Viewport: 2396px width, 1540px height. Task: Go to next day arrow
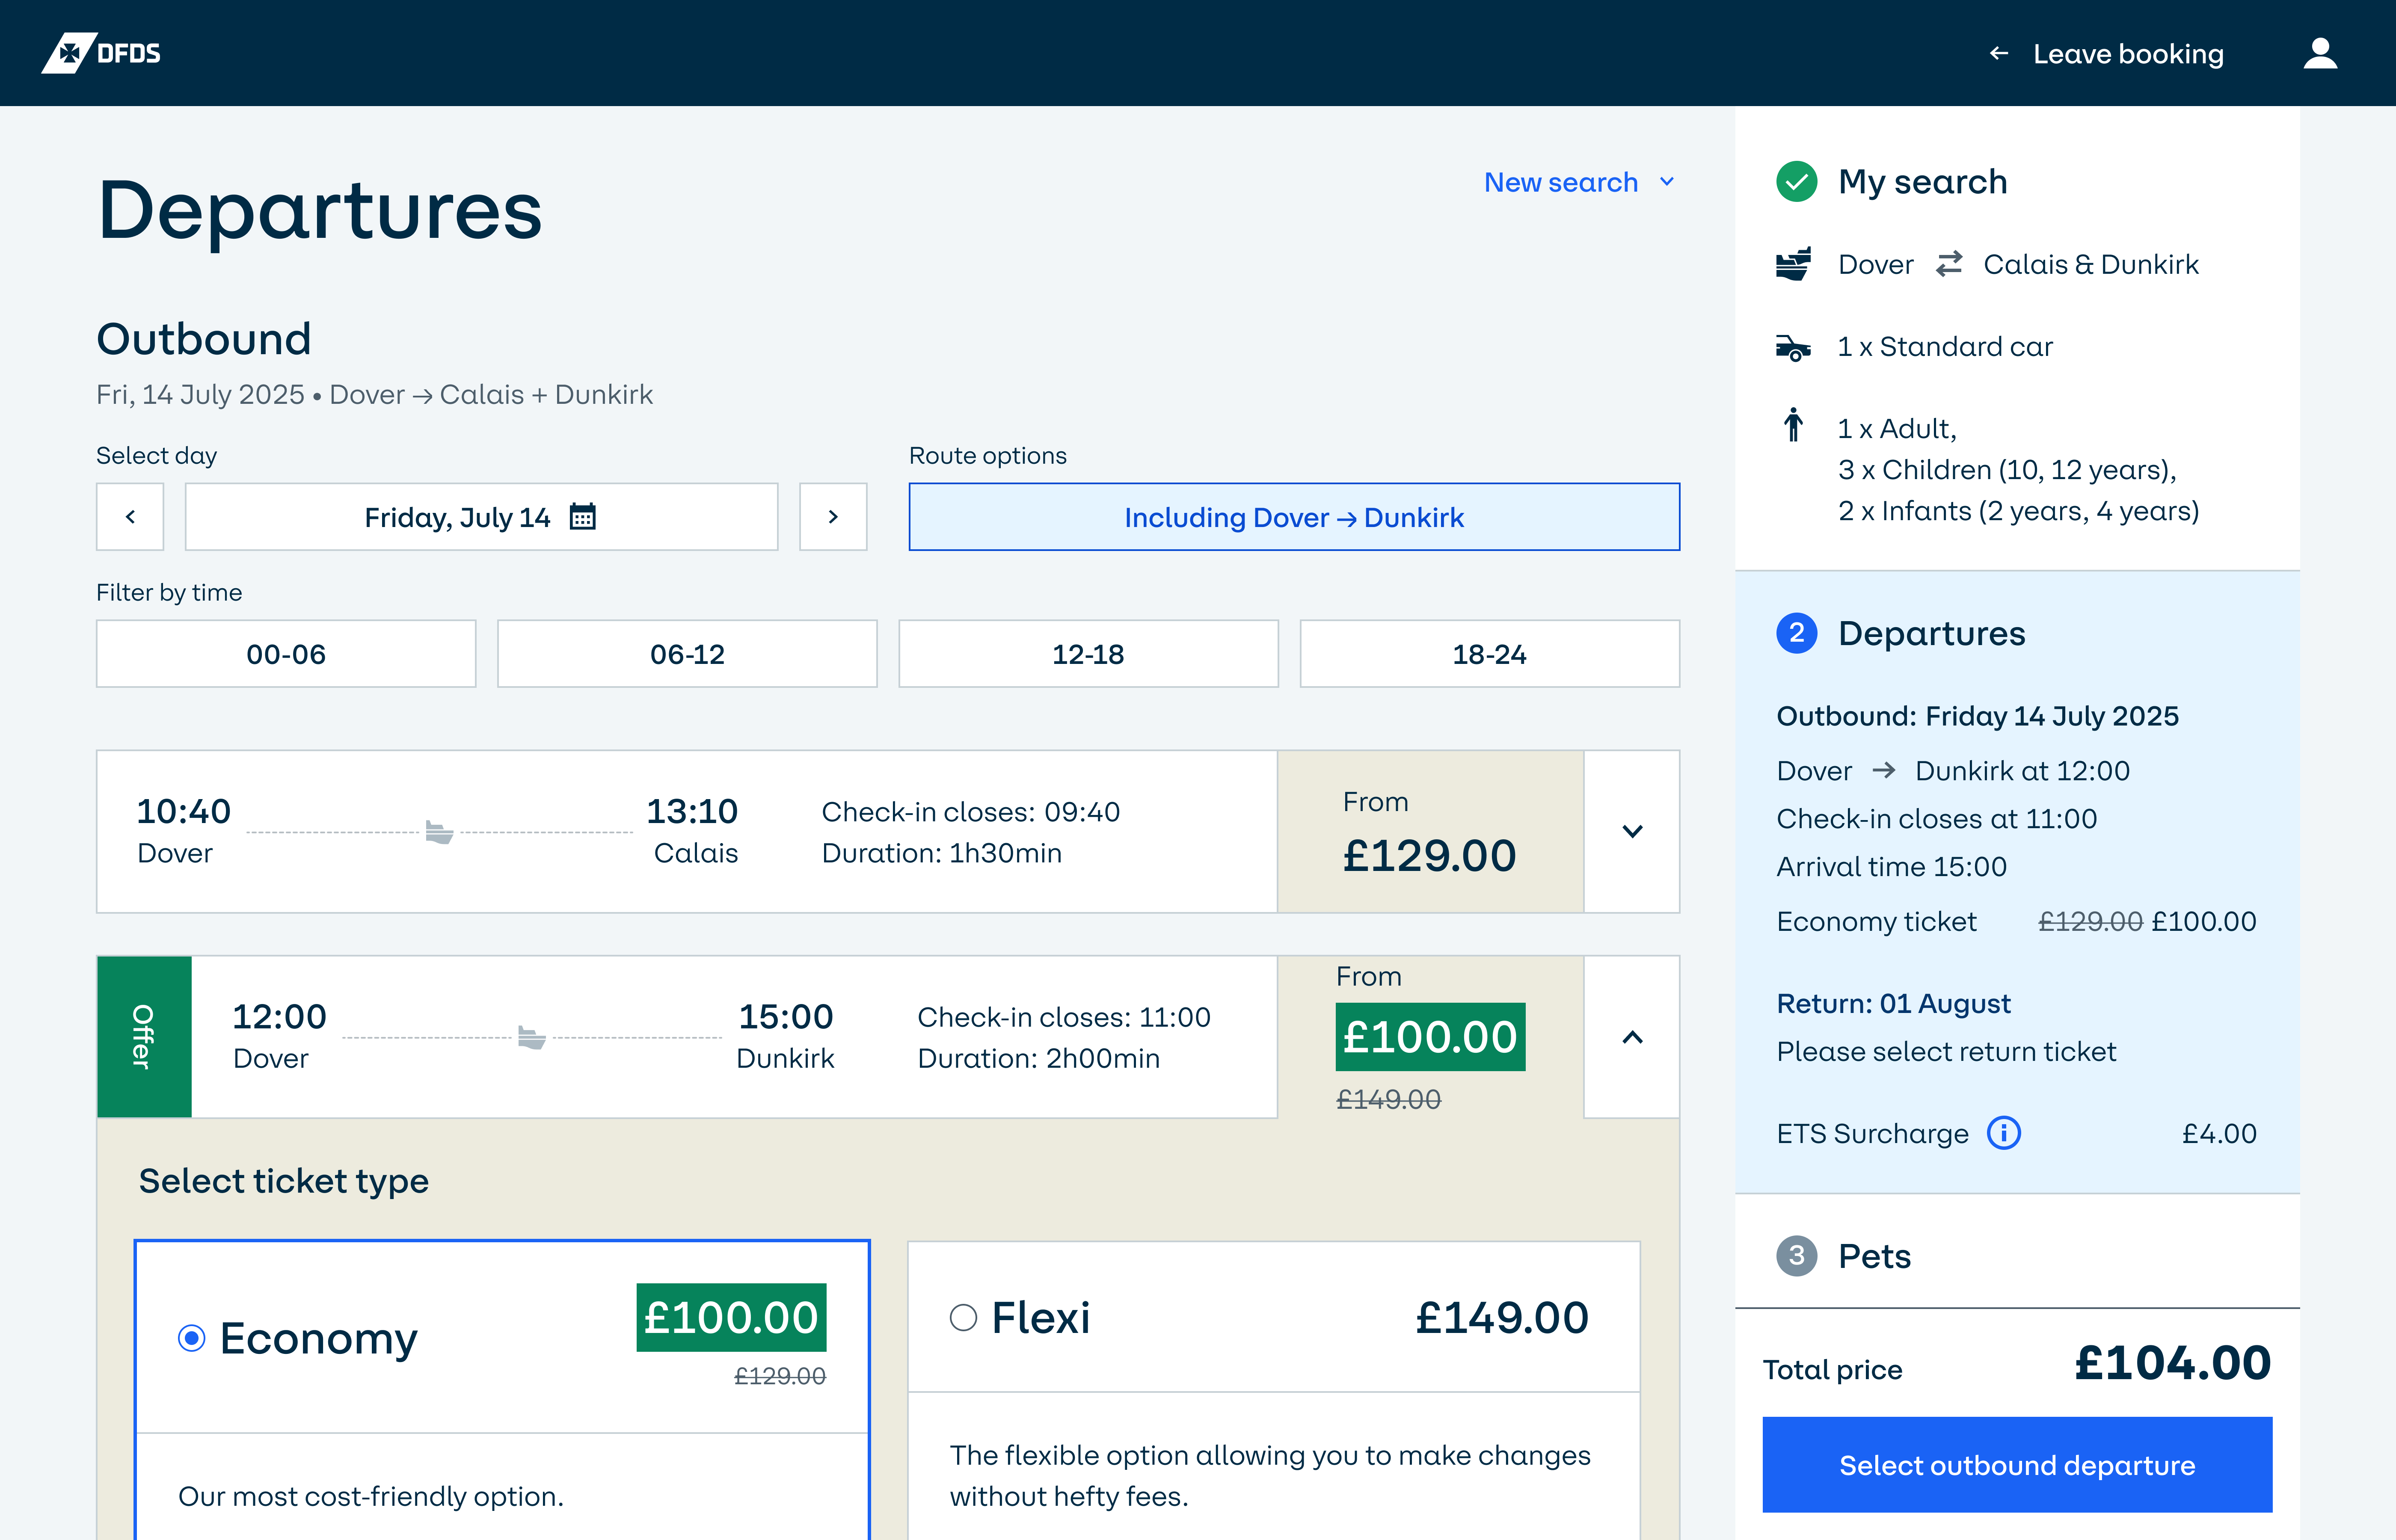[832, 517]
